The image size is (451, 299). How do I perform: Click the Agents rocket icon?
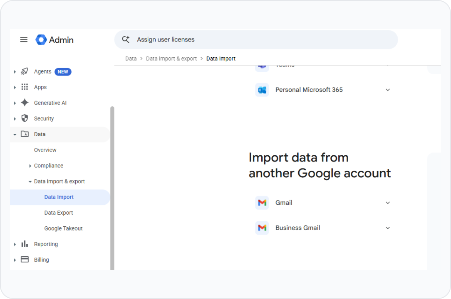click(x=25, y=71)
